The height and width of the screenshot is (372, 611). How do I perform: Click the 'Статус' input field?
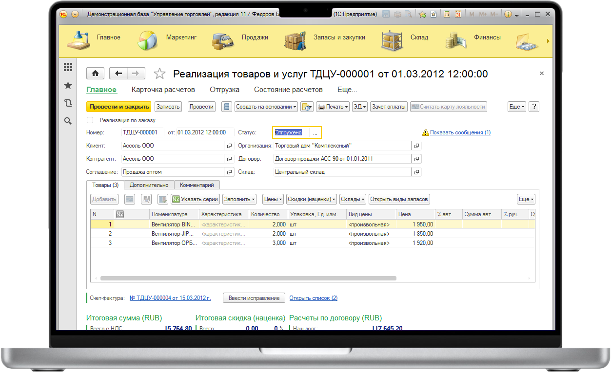tap(292, 132)
